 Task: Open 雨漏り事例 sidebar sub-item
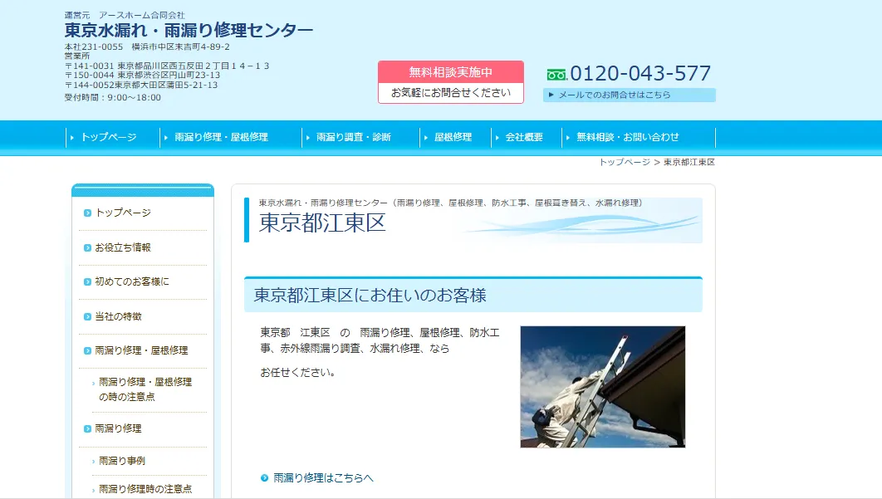point(122,461)
